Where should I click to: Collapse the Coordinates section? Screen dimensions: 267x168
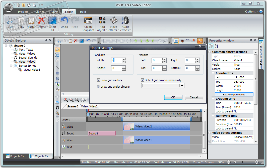click(213, 73)
